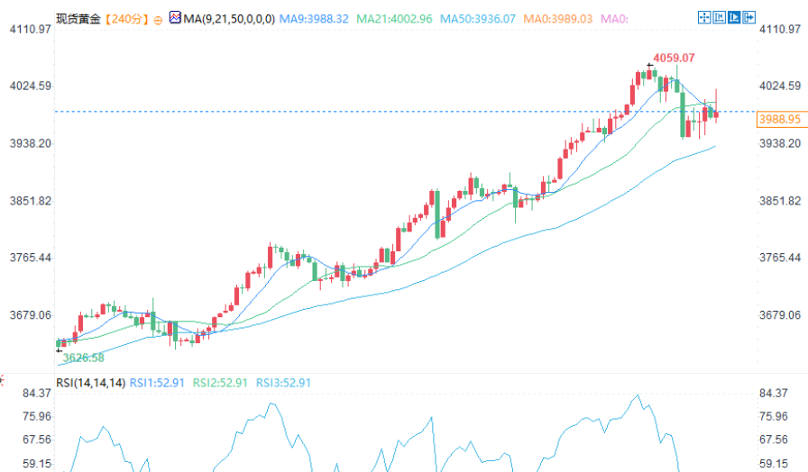Toggle the MA21 line legend label
The height and width of the screenshot is (472, 808).
(397, 19)
